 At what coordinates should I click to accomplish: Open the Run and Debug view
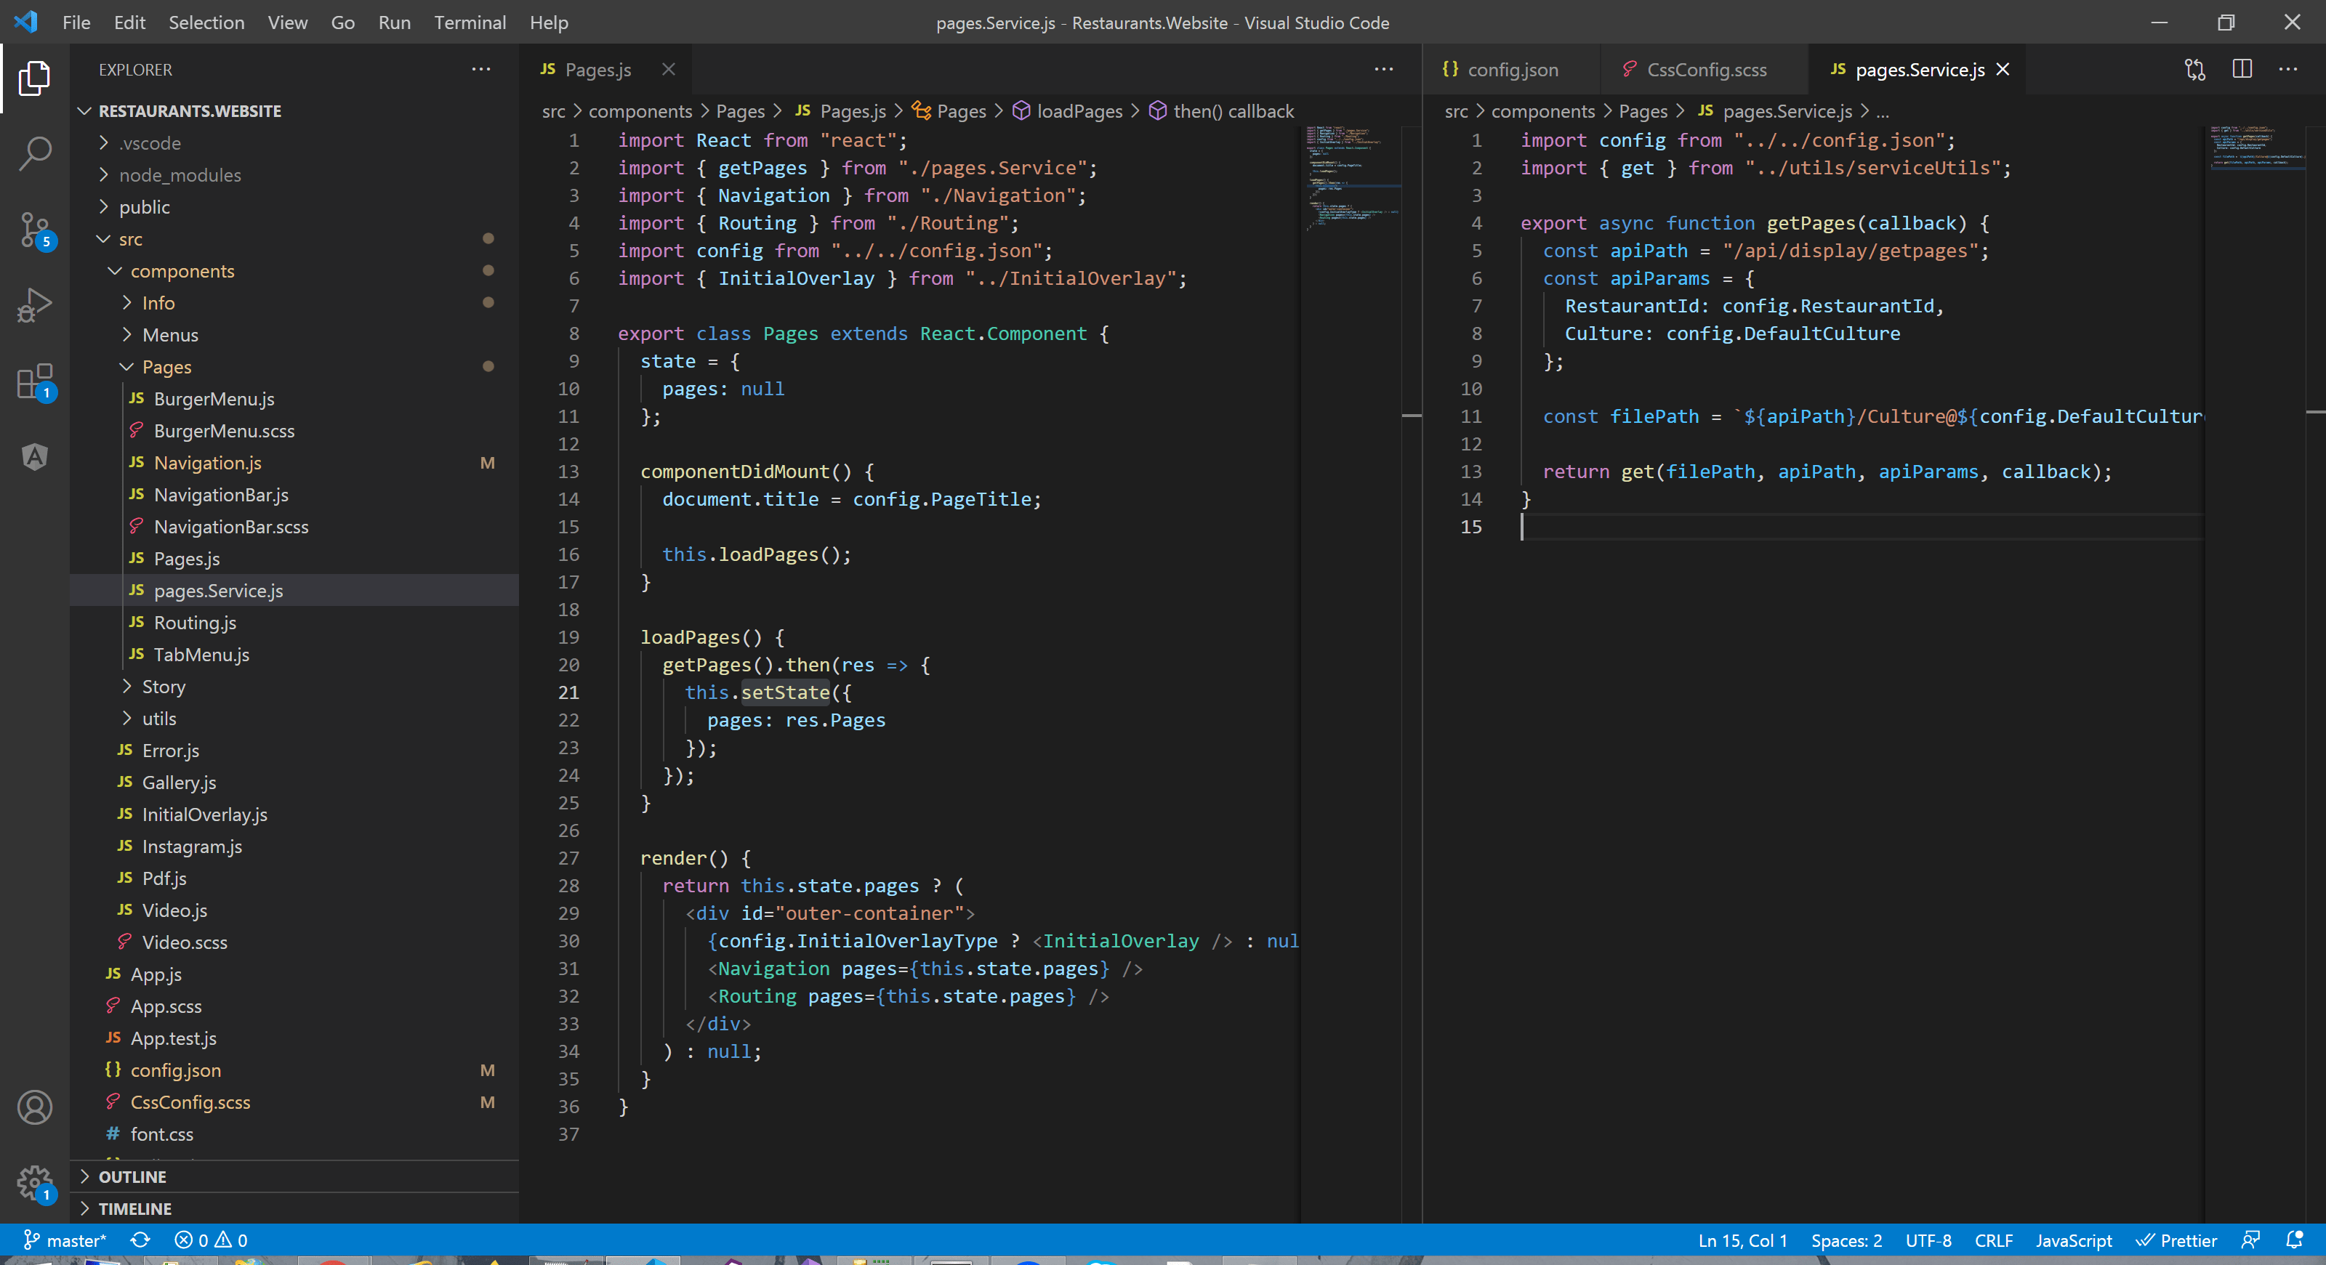pos(34,306)
